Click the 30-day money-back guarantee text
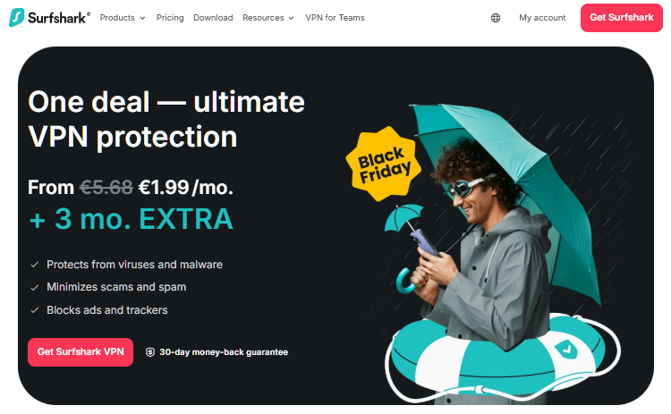 pos(224,352)
